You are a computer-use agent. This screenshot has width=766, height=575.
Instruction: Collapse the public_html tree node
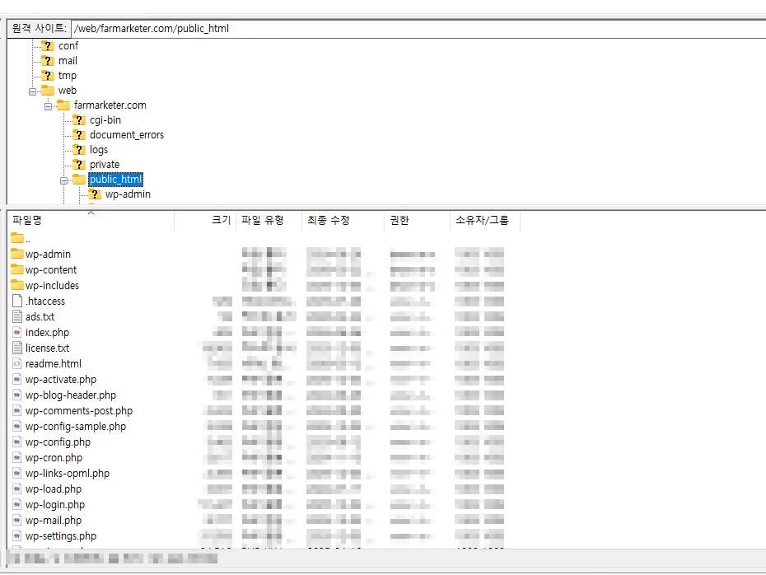point(64,180)
